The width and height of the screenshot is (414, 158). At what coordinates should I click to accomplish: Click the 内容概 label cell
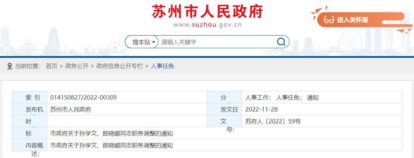coord(30,145)
